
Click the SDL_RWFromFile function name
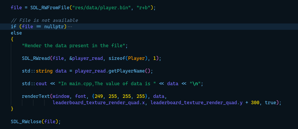pyautogui.click(x=50, y=8)
